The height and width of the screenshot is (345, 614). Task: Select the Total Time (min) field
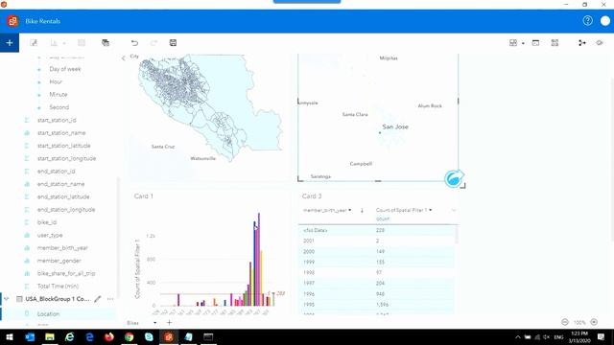pos(58,286)
